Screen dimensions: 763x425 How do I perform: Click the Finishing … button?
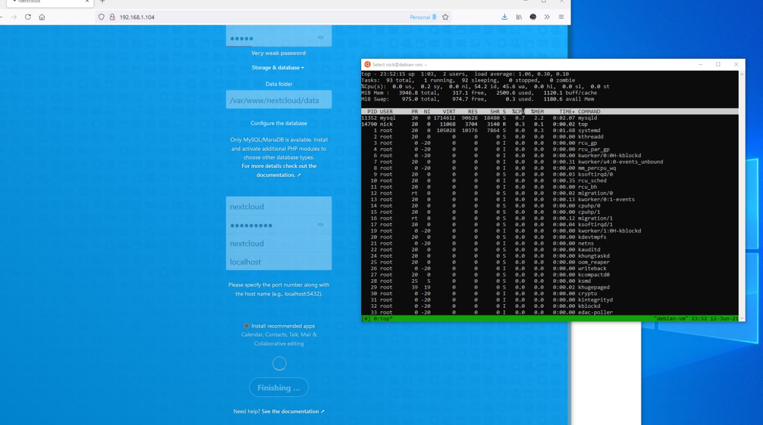(x=278, y=387)
